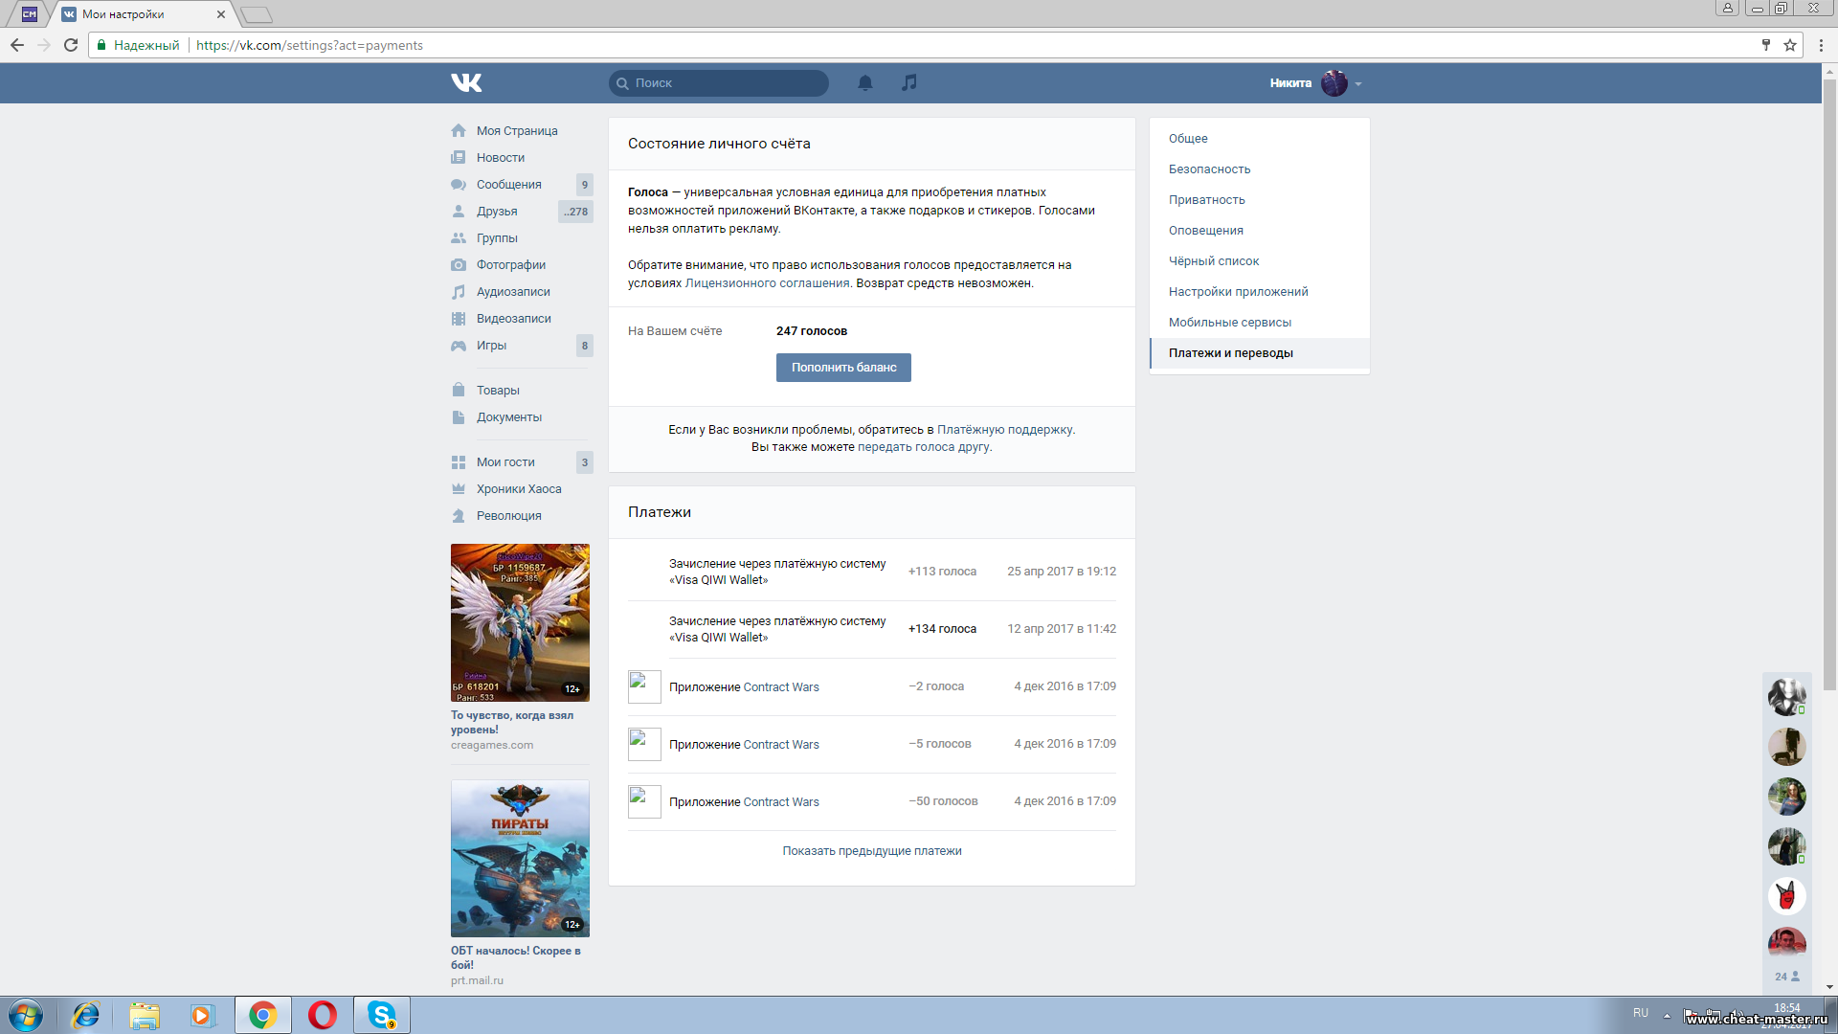Screen dimensions: 1838x1034
Task: Open the music note player icon
Action: click(908, 83)
